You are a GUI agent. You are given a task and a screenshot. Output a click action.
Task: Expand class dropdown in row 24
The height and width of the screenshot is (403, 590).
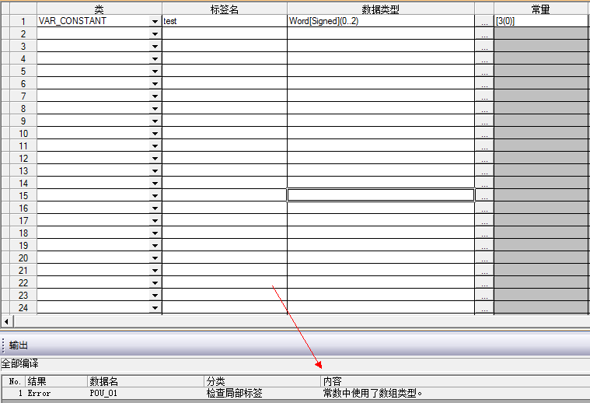[155, 308]
